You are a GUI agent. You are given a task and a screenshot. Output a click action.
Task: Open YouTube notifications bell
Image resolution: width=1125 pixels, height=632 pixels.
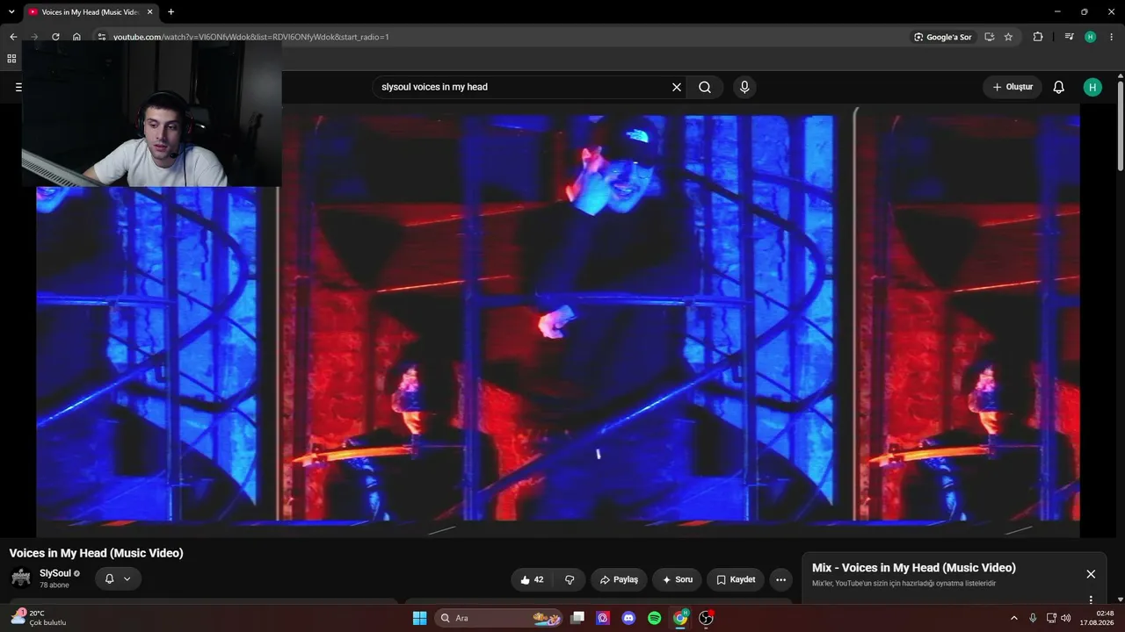click(x=1058, y=87)
